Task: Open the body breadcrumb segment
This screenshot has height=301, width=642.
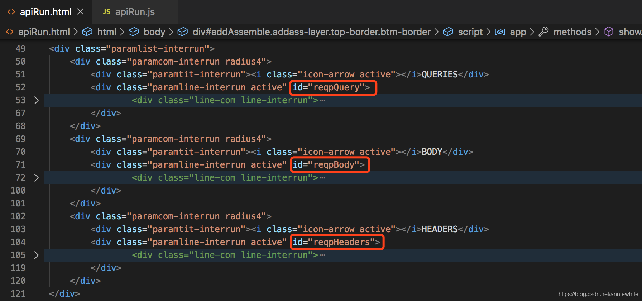Action: coord(154,32)
